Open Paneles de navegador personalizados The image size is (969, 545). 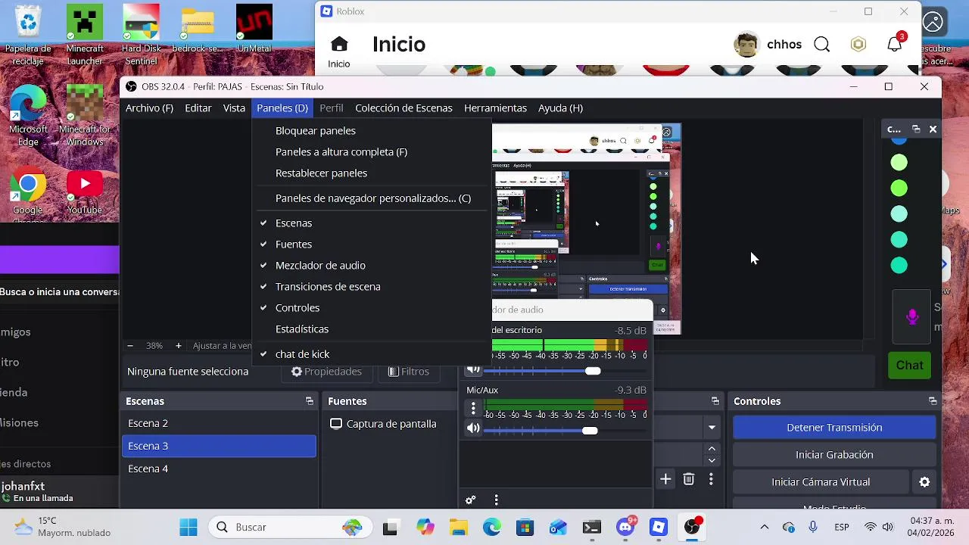click(372, 198)
